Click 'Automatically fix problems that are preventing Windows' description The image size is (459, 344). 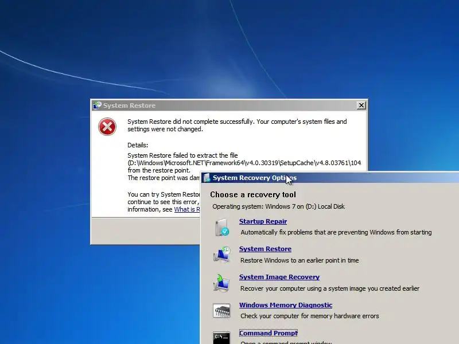pos(336,232)
